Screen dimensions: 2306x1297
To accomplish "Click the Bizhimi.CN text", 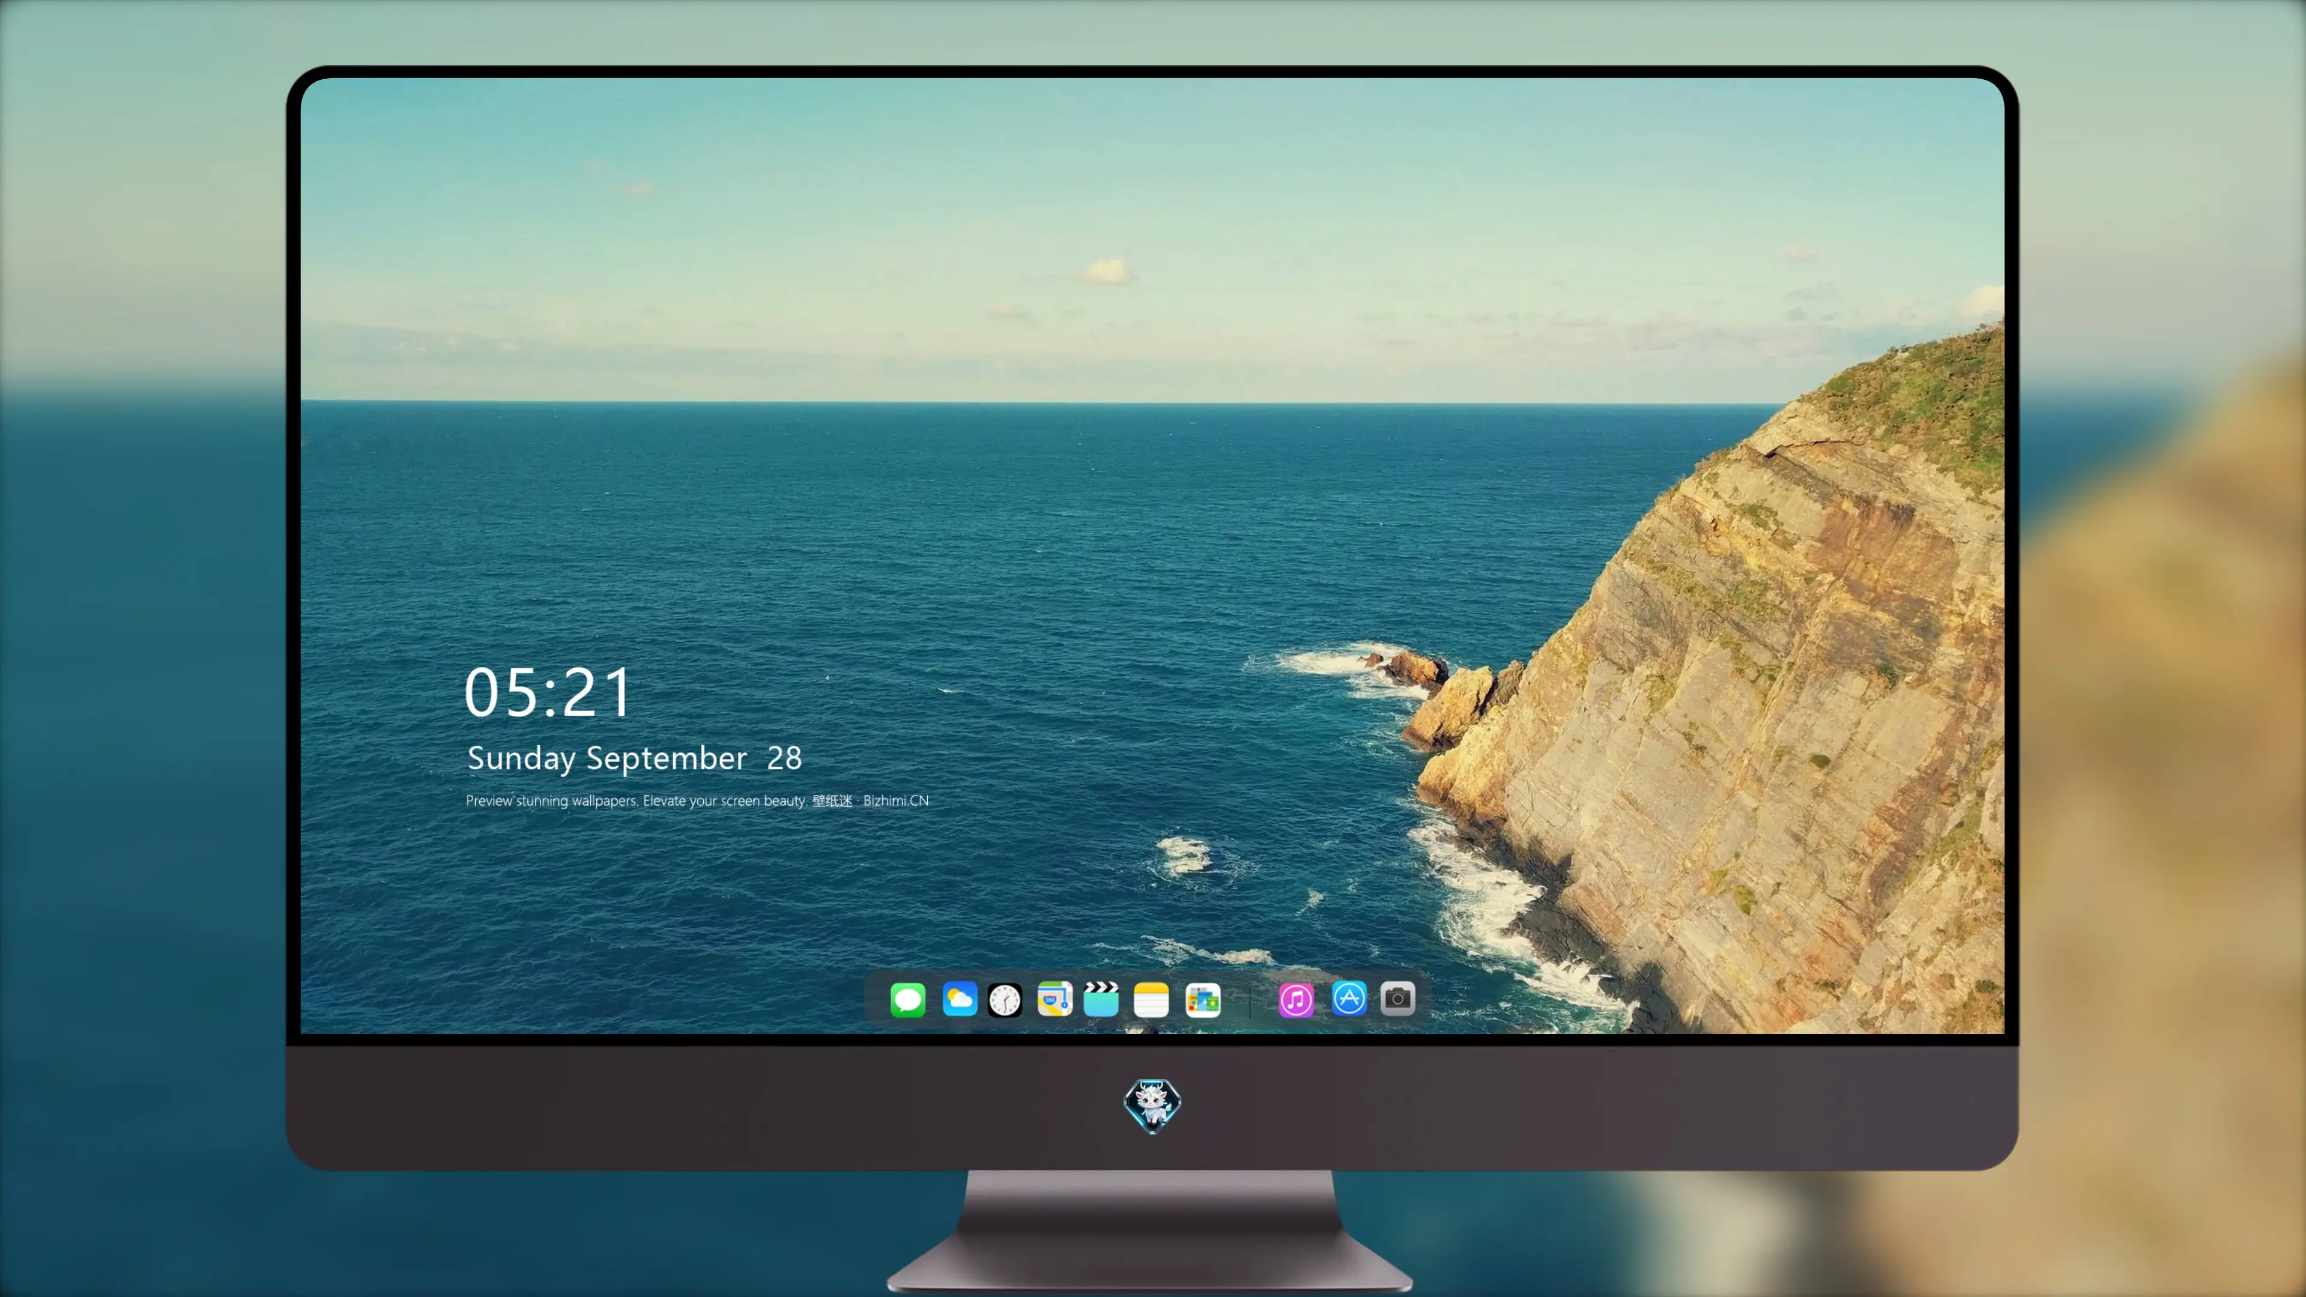I will pos(896,800).
